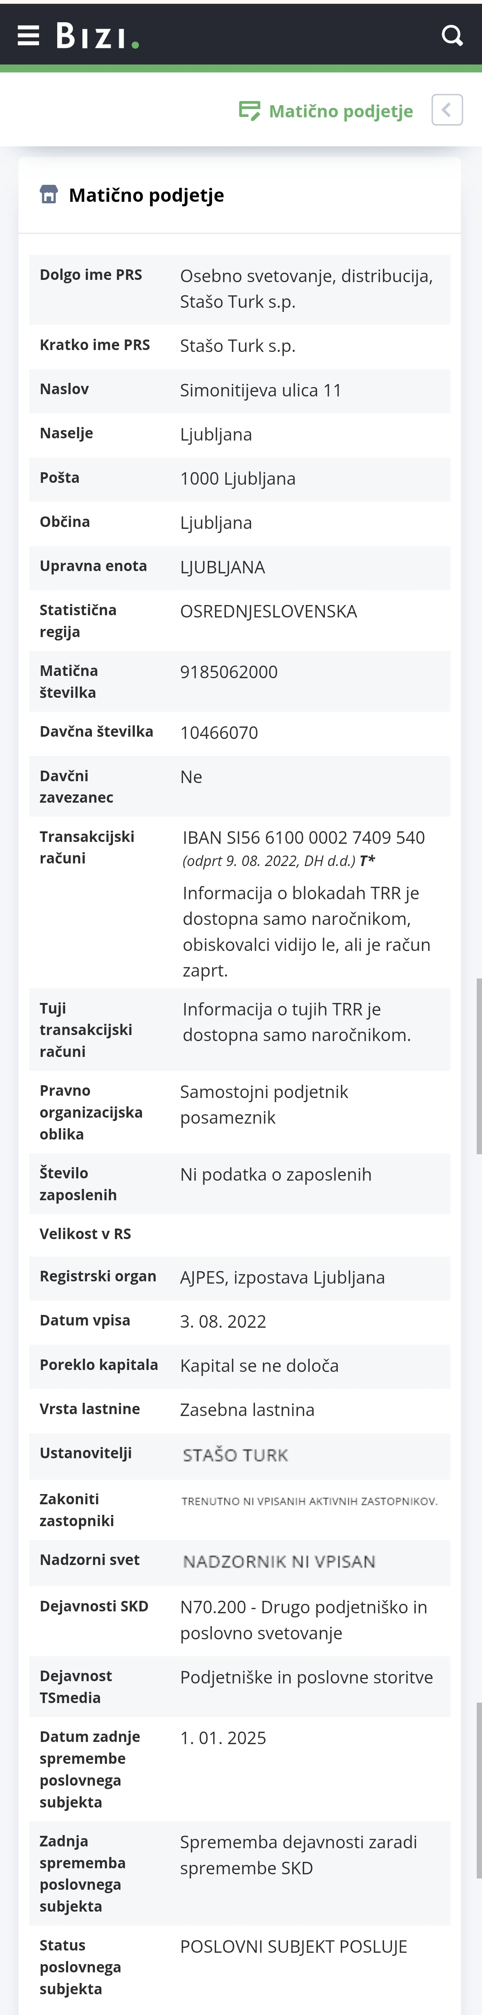Click the tax number 10466070
Screen dimensions: 482x2015
(x=219, y=733)
